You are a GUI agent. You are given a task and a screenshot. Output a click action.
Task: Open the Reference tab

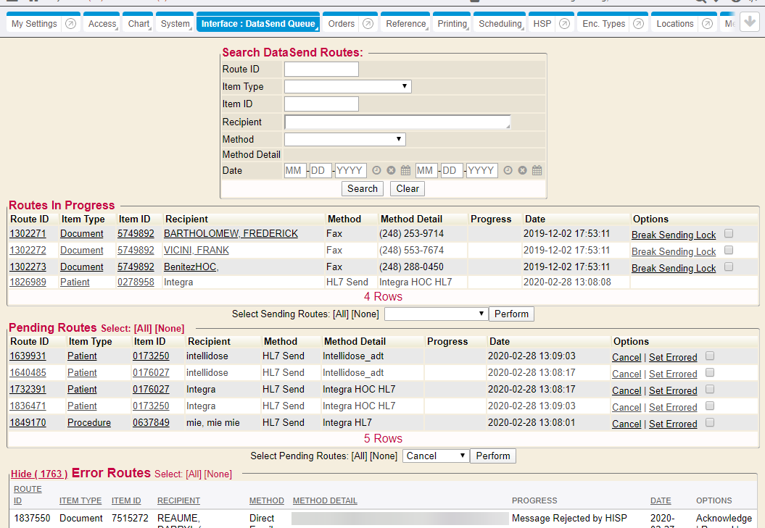pos(405,24)
